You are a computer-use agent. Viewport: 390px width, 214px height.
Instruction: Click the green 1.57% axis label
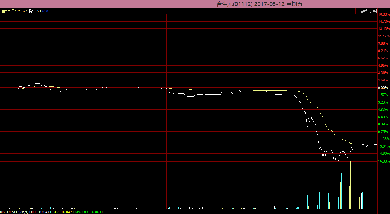[383, 95]
